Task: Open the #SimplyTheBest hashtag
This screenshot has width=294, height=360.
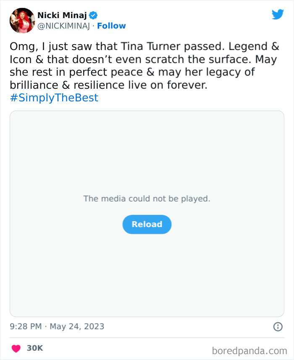Action: (53, 98)
